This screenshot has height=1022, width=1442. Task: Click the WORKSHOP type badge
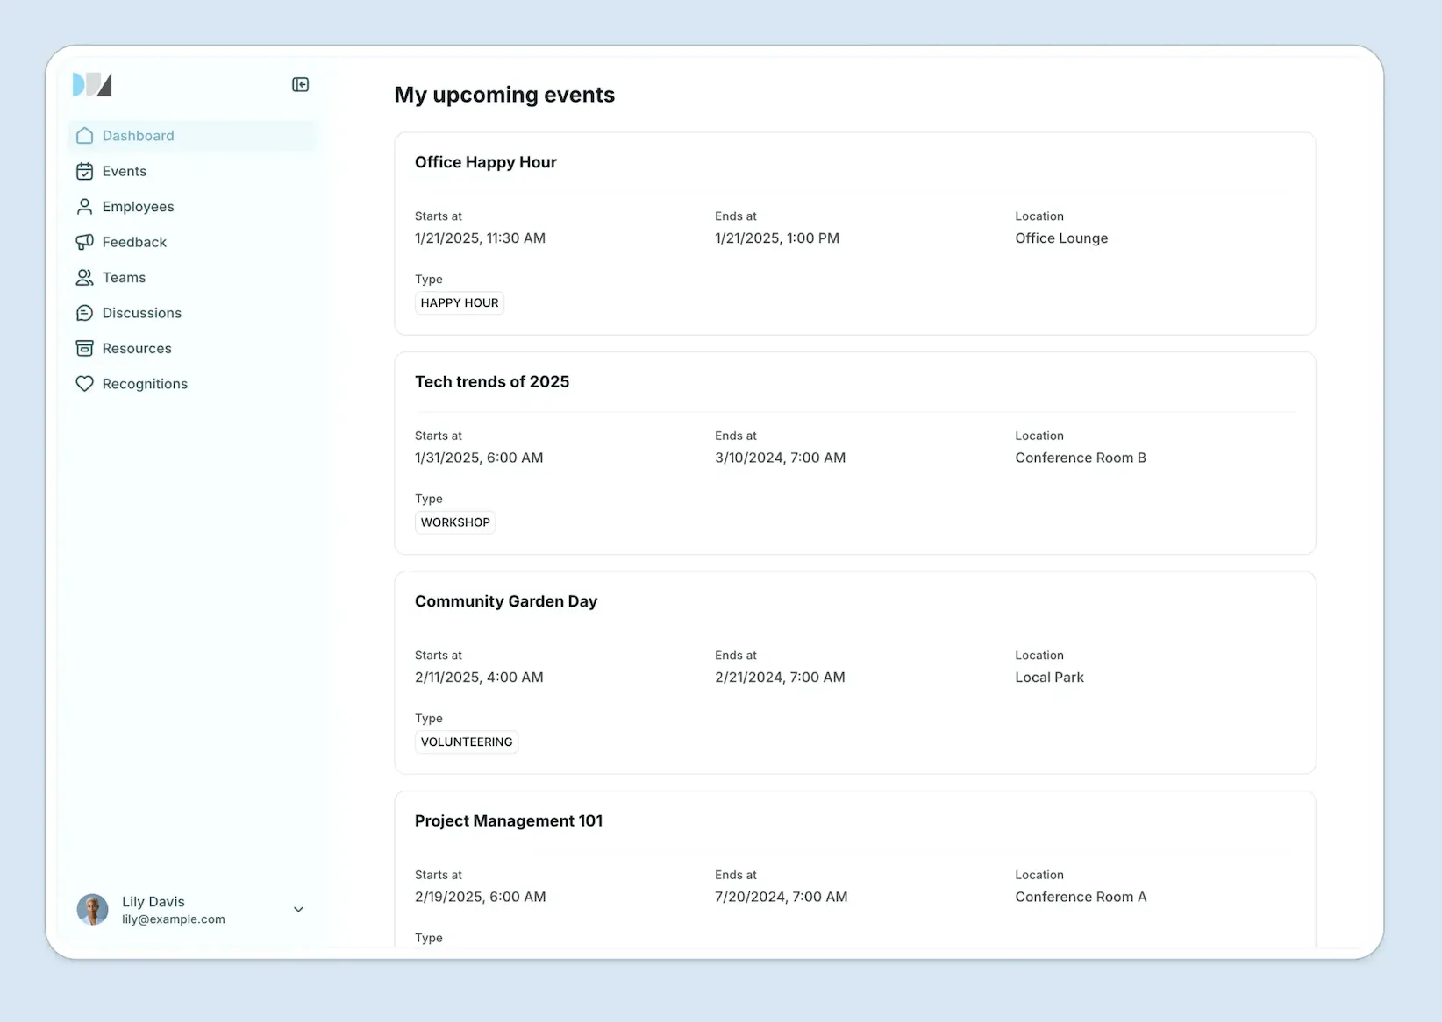[455, 522]
